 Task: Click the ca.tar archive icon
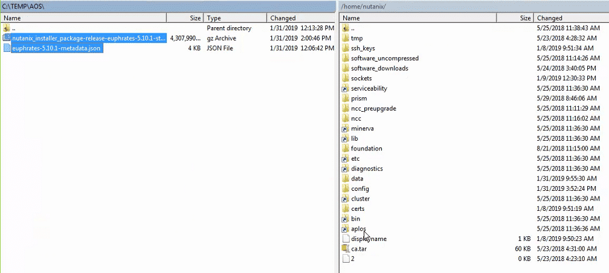(x=346, y=248)
